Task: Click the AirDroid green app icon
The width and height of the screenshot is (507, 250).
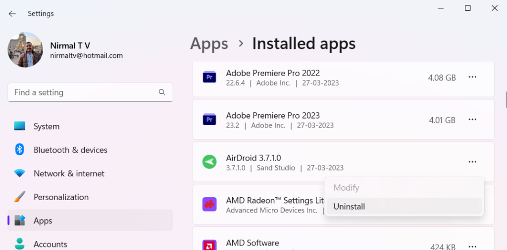Action: 209,162
